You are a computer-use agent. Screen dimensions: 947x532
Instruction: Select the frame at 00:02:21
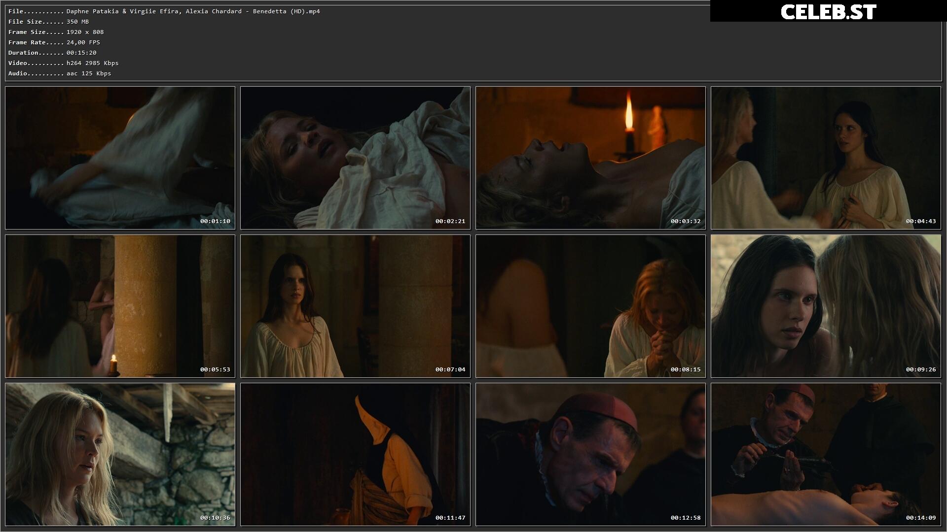click(355, 158)
